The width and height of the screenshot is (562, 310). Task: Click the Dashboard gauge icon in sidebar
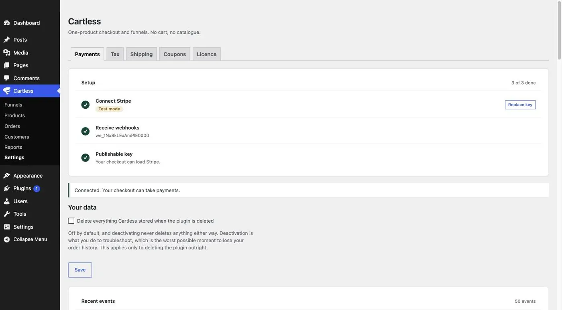(7, 23)
